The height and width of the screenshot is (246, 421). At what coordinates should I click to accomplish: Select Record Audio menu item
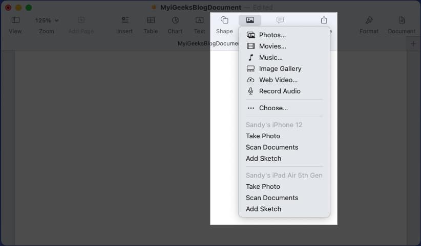284,91
